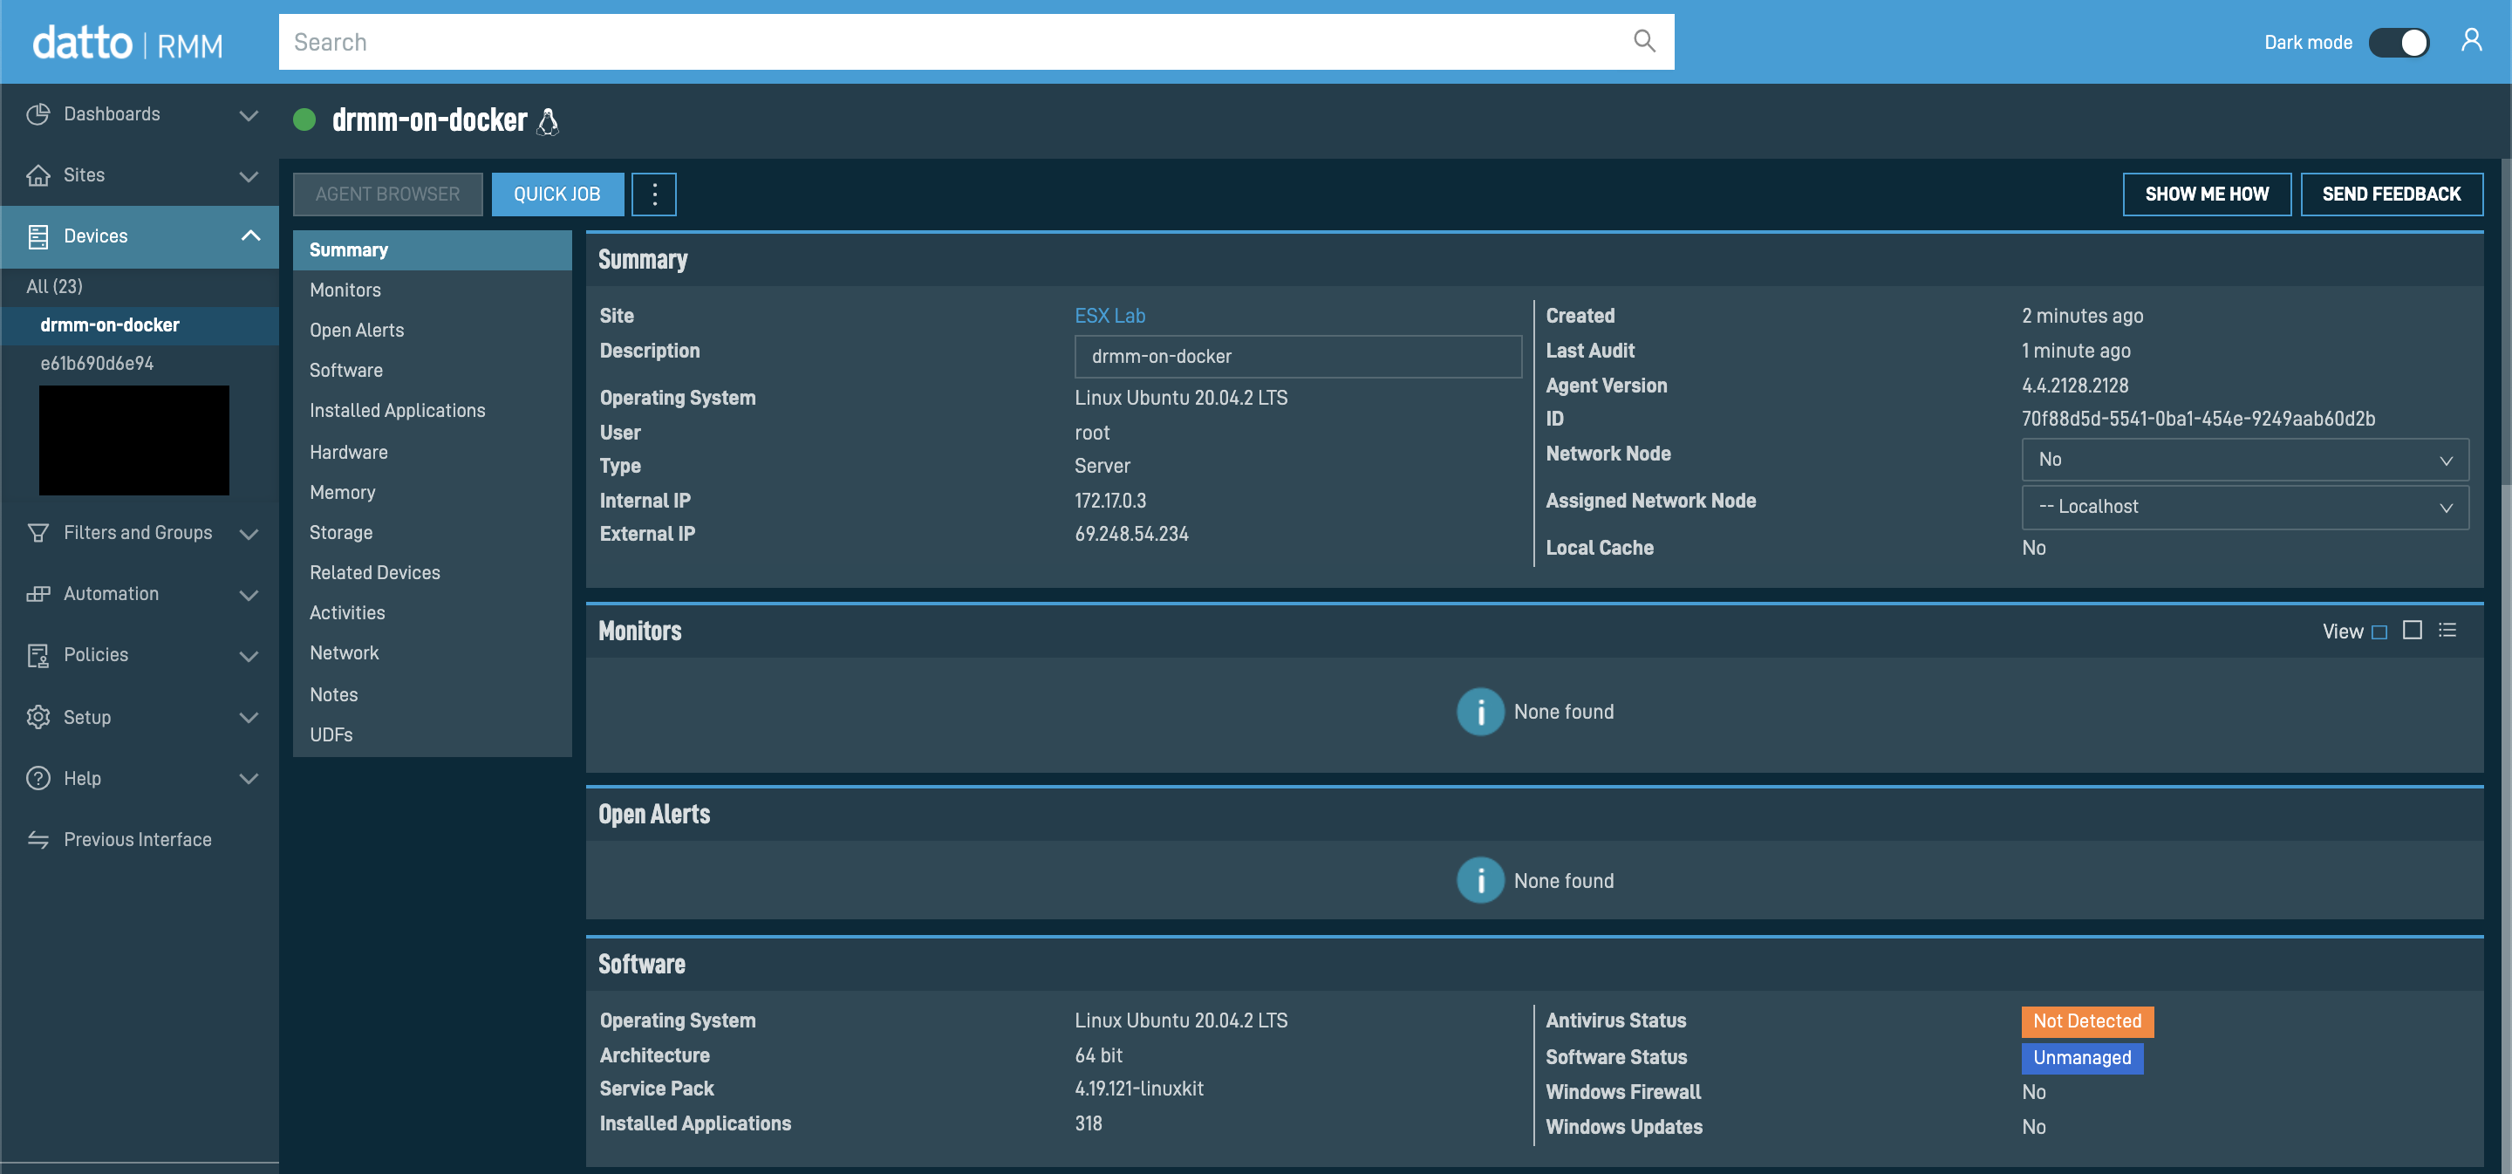This screenshot has width=2512, height=1174.
Task: Switch Monitors to small tile view icon
Action: coord(2379,631)
